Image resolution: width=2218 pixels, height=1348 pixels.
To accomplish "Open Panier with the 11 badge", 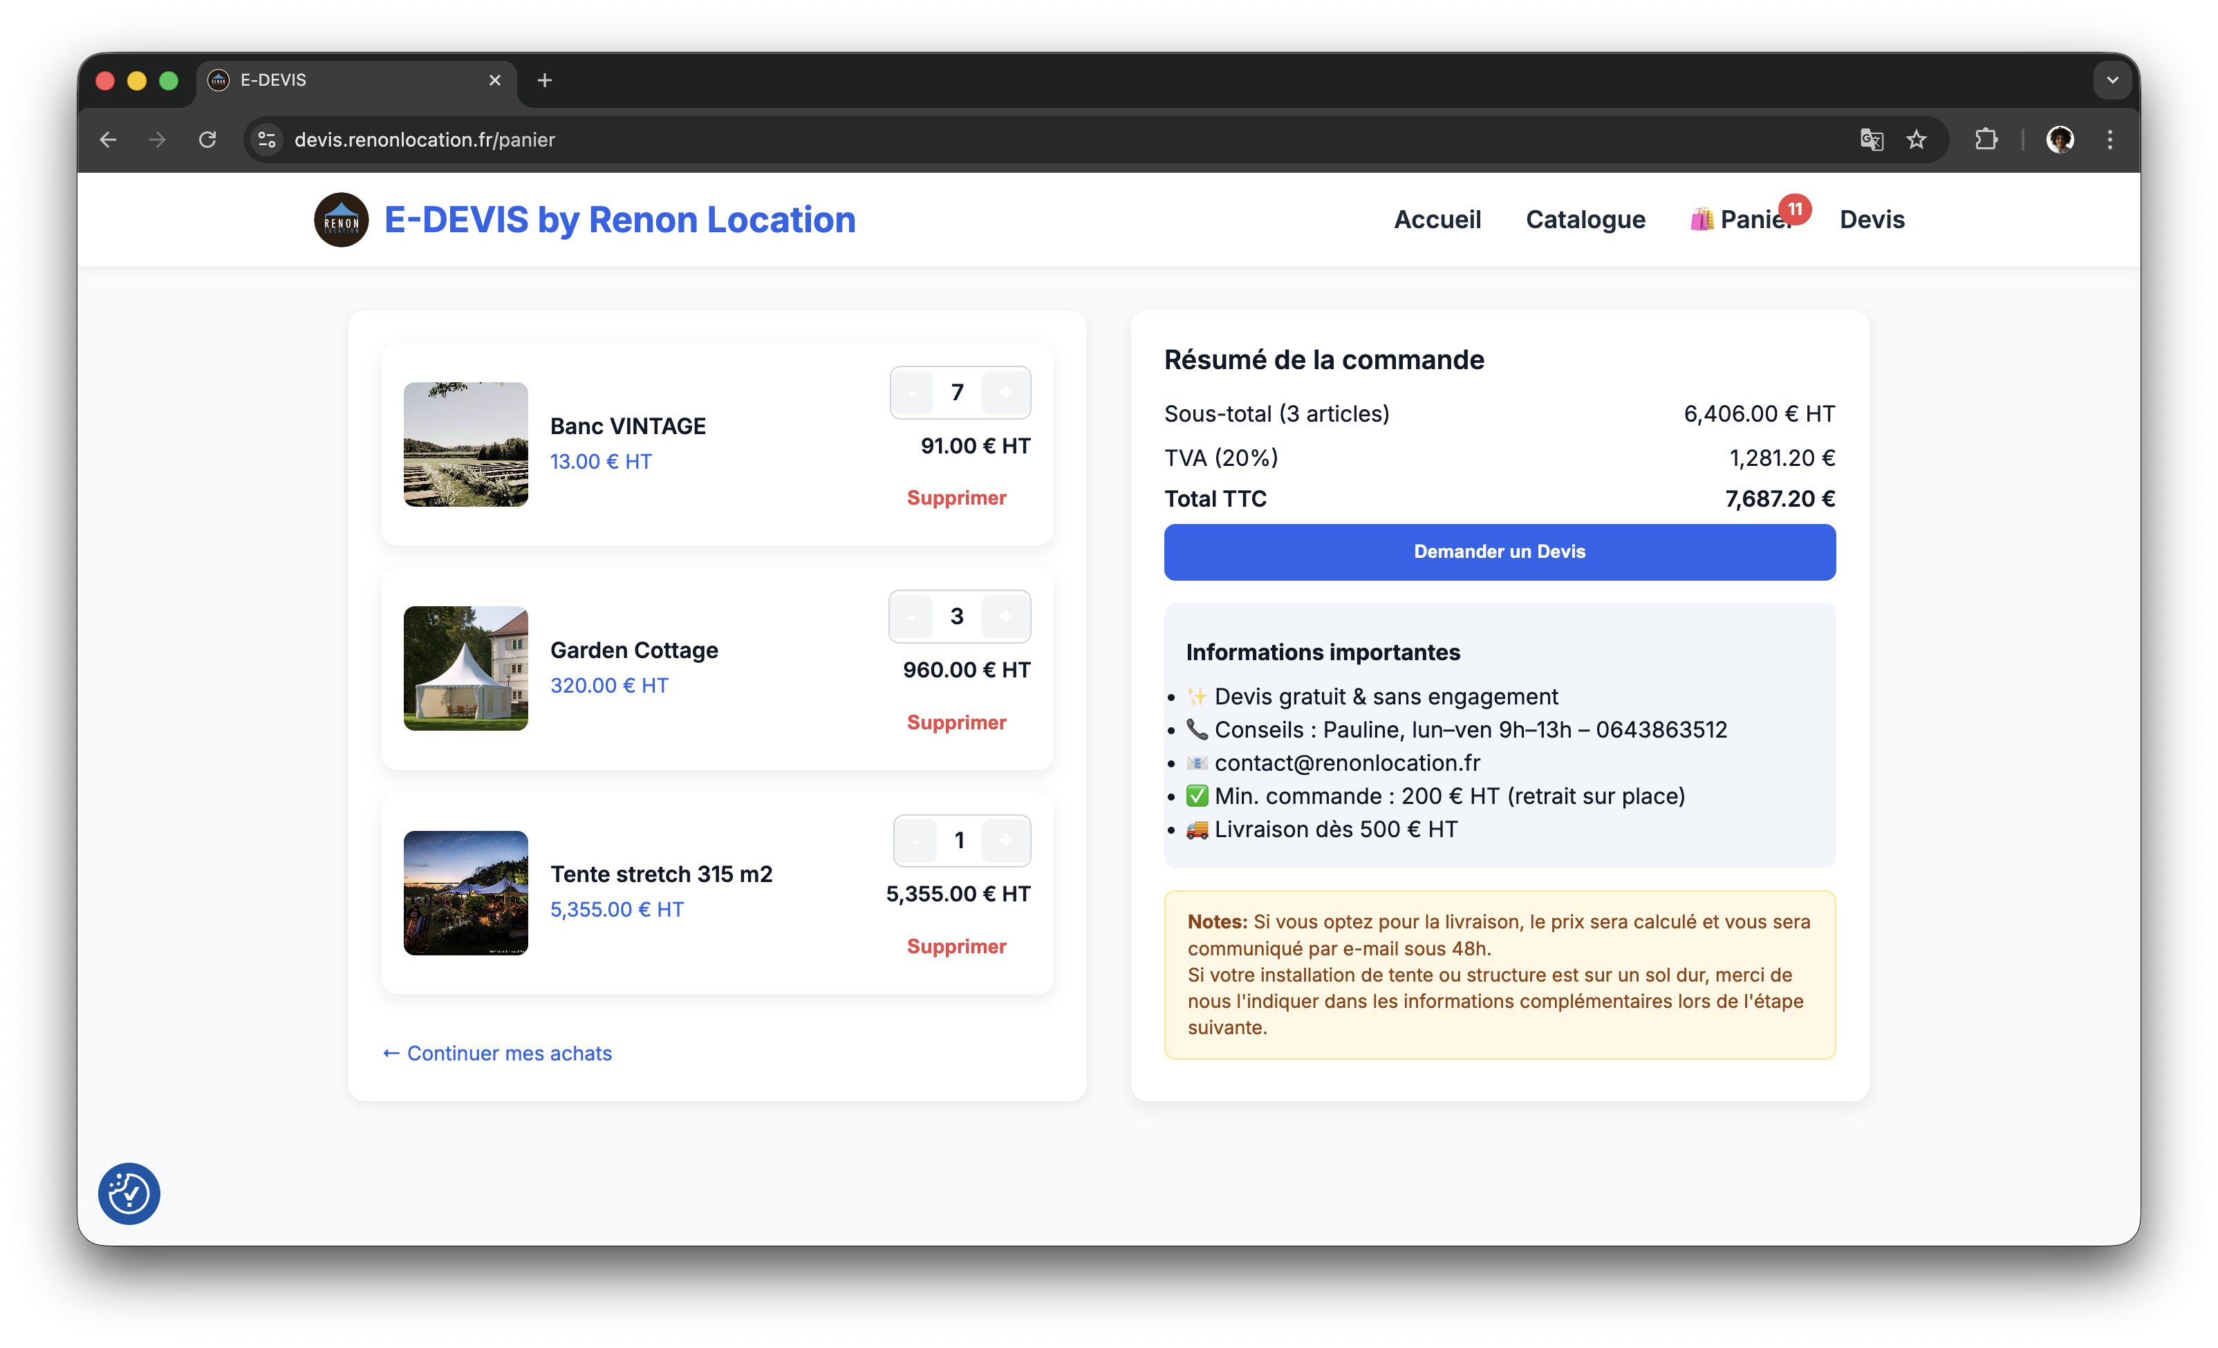I will 1744,220.
